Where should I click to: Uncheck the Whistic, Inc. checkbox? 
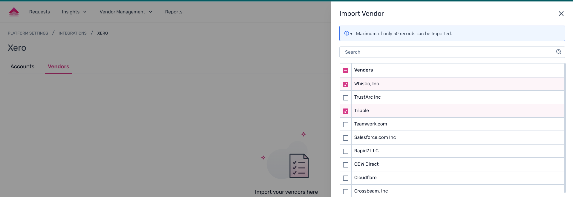(346, 84)
